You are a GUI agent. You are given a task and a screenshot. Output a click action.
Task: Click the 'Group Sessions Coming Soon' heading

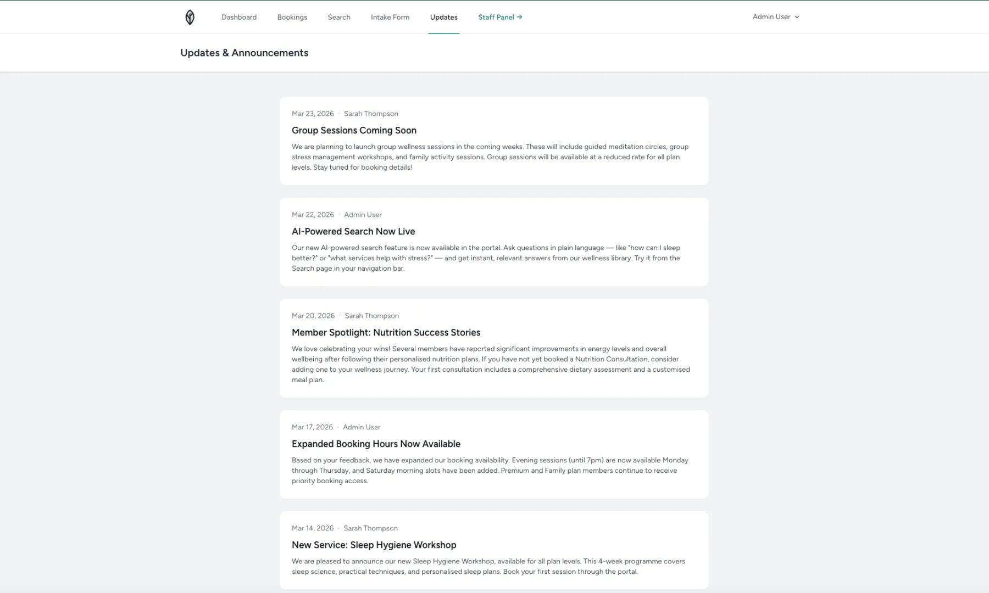pyautogui.click(x=354, y=130)
